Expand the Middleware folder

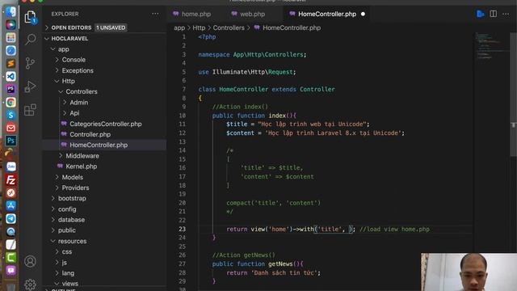(x=82, y=156)
